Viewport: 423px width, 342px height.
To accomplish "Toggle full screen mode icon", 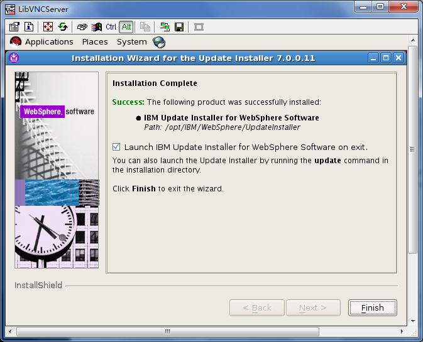I will coord(48,26).
